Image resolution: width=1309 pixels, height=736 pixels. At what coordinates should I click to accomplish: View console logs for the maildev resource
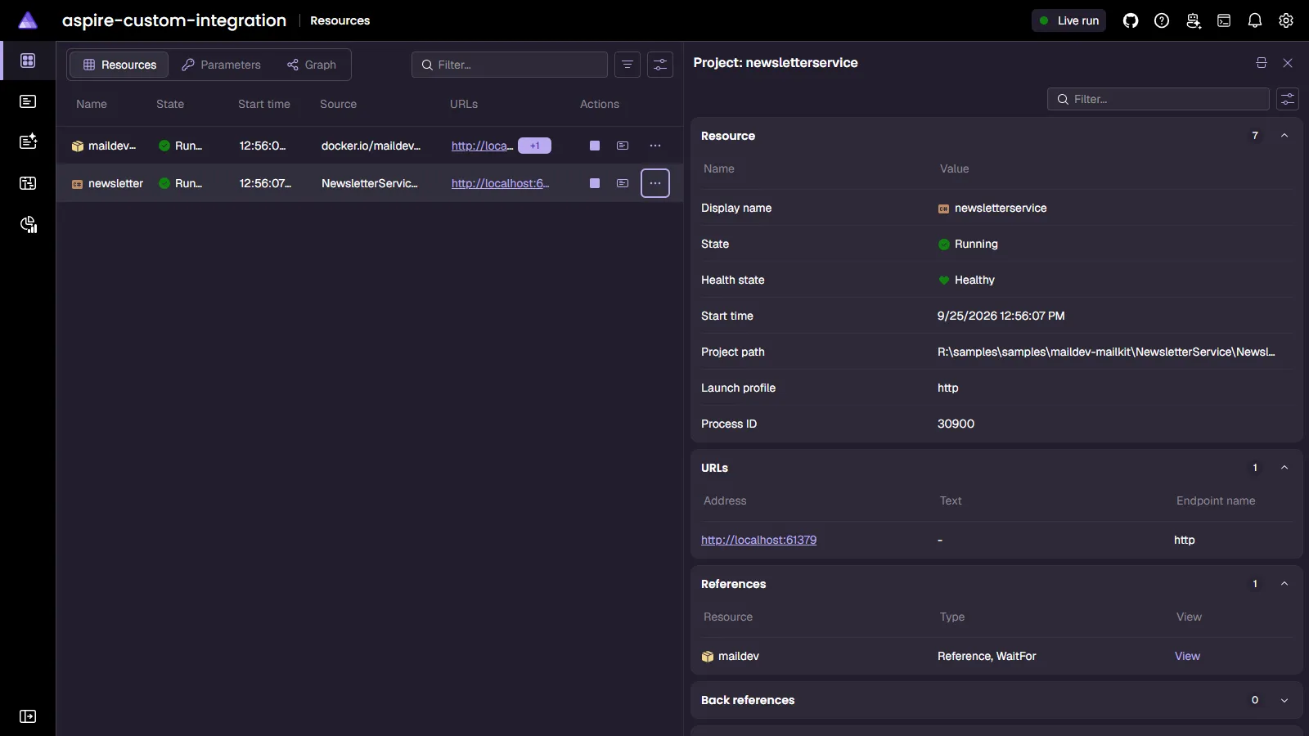coord(623,146)
